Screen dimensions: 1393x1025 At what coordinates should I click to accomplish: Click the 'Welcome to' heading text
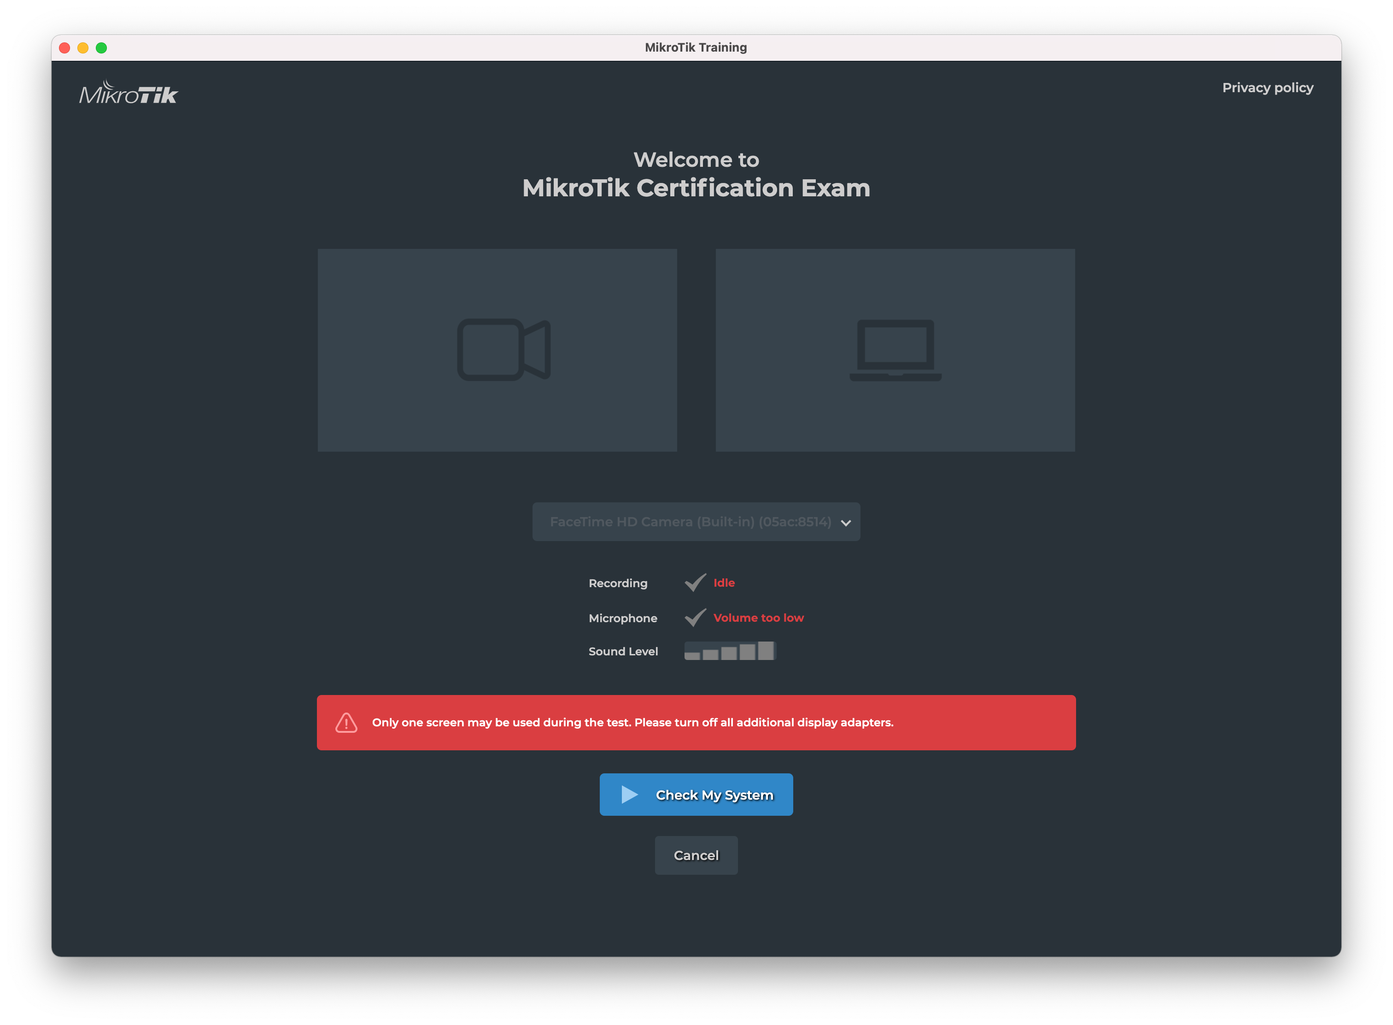point(696,160)
